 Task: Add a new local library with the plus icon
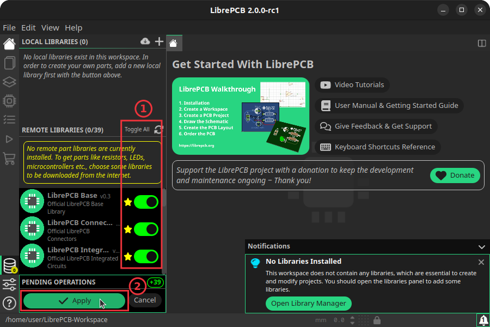[159, 41]
